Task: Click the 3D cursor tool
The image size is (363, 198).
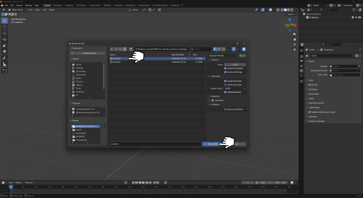Action: pos(5,27)
